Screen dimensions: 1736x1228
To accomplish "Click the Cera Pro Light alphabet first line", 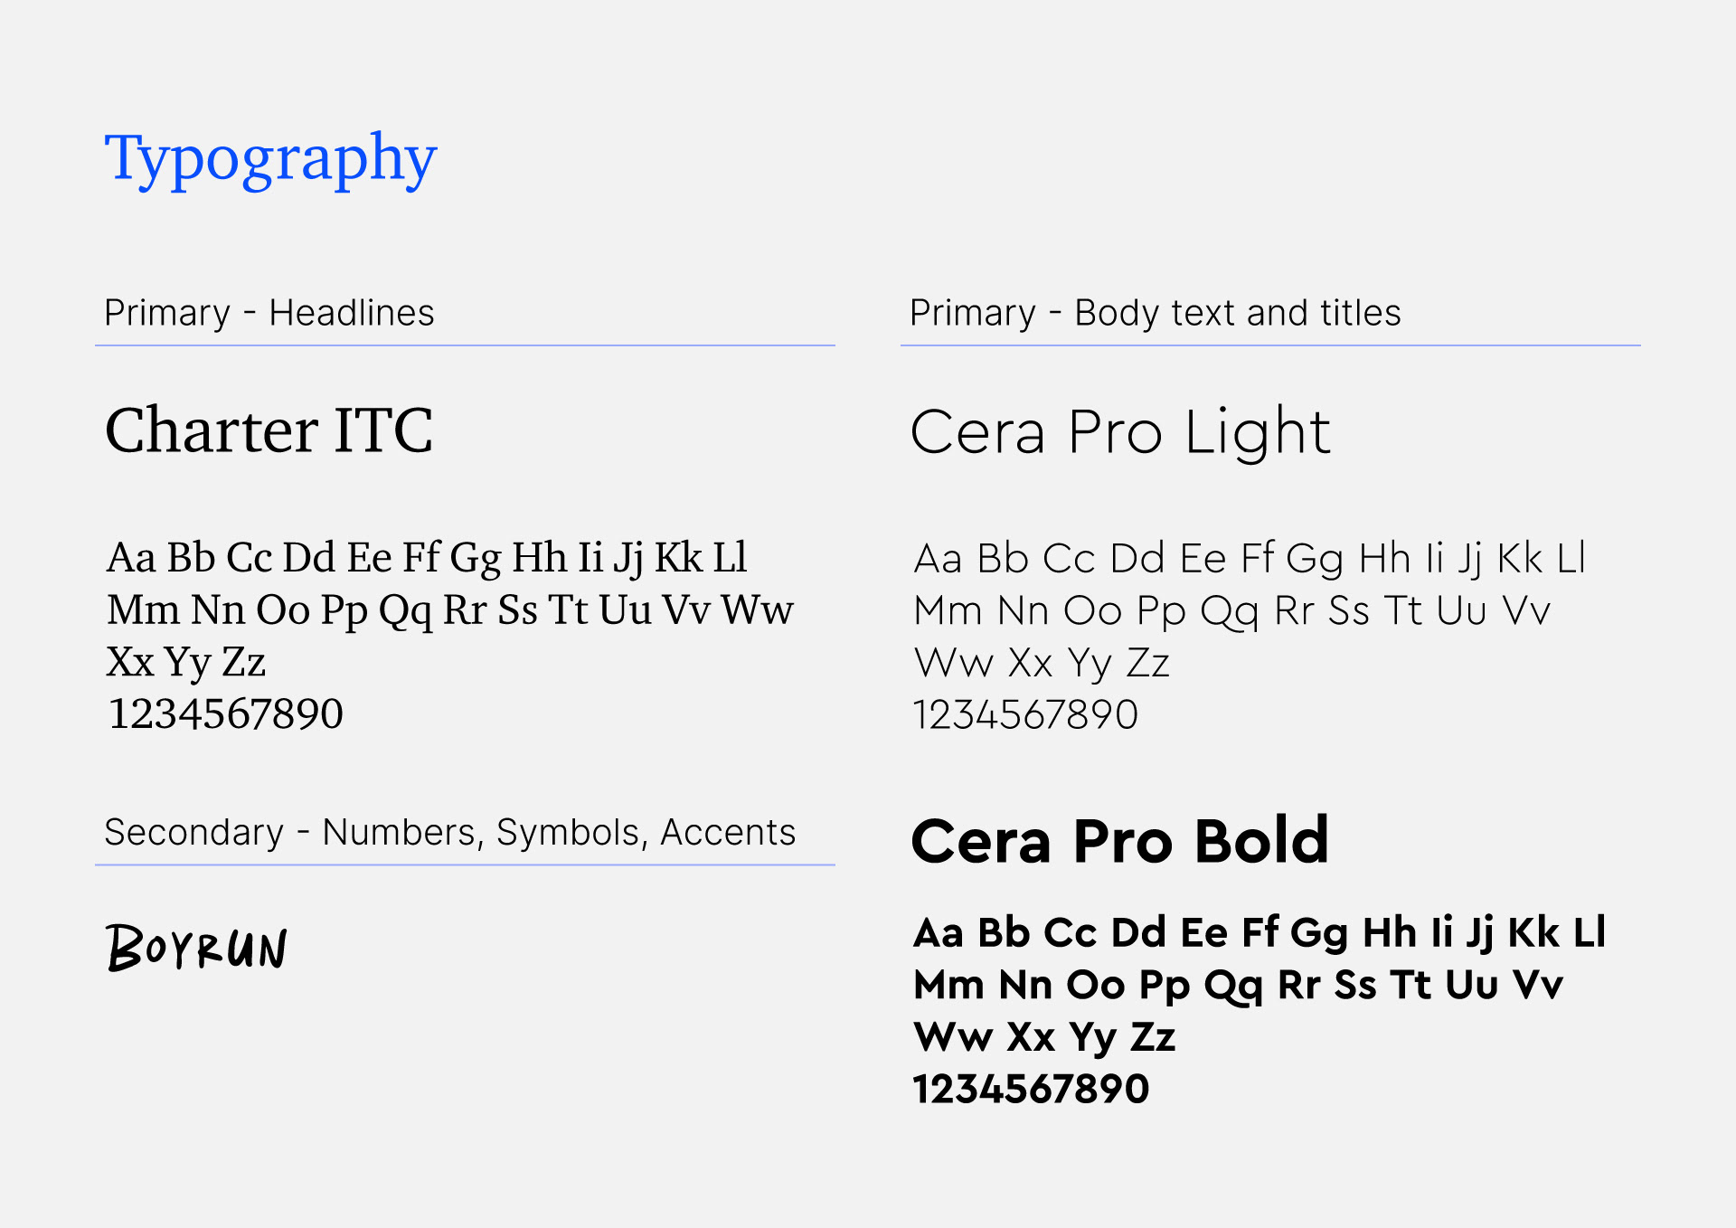I will coord(1250,559).
